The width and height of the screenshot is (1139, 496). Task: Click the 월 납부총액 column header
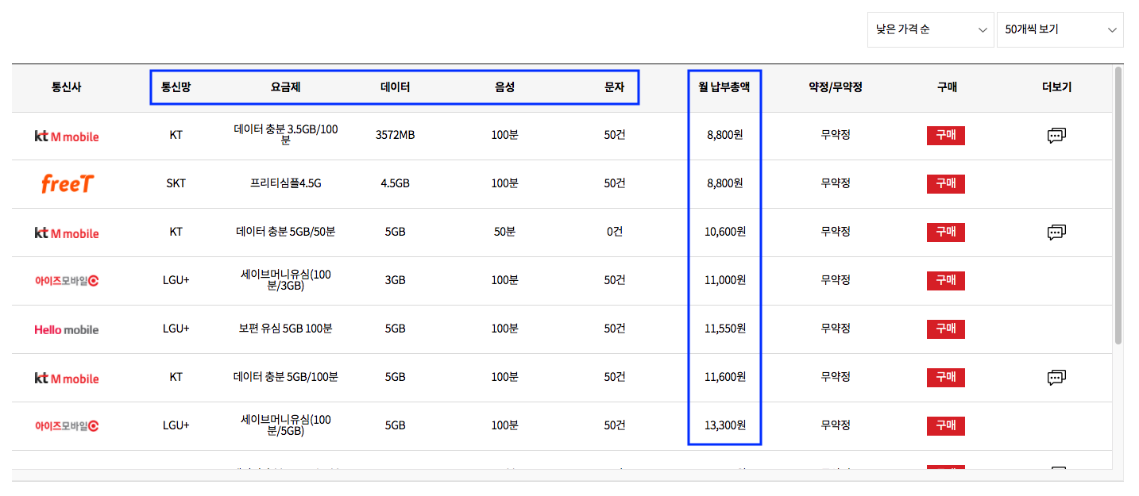tap(724, 88)
